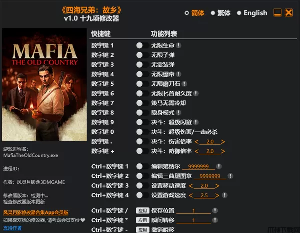The width and height of the screenshot is (300, 233).
Task: Select 繁体 language option
Action: pyautogui.click(x=221, y=13)
